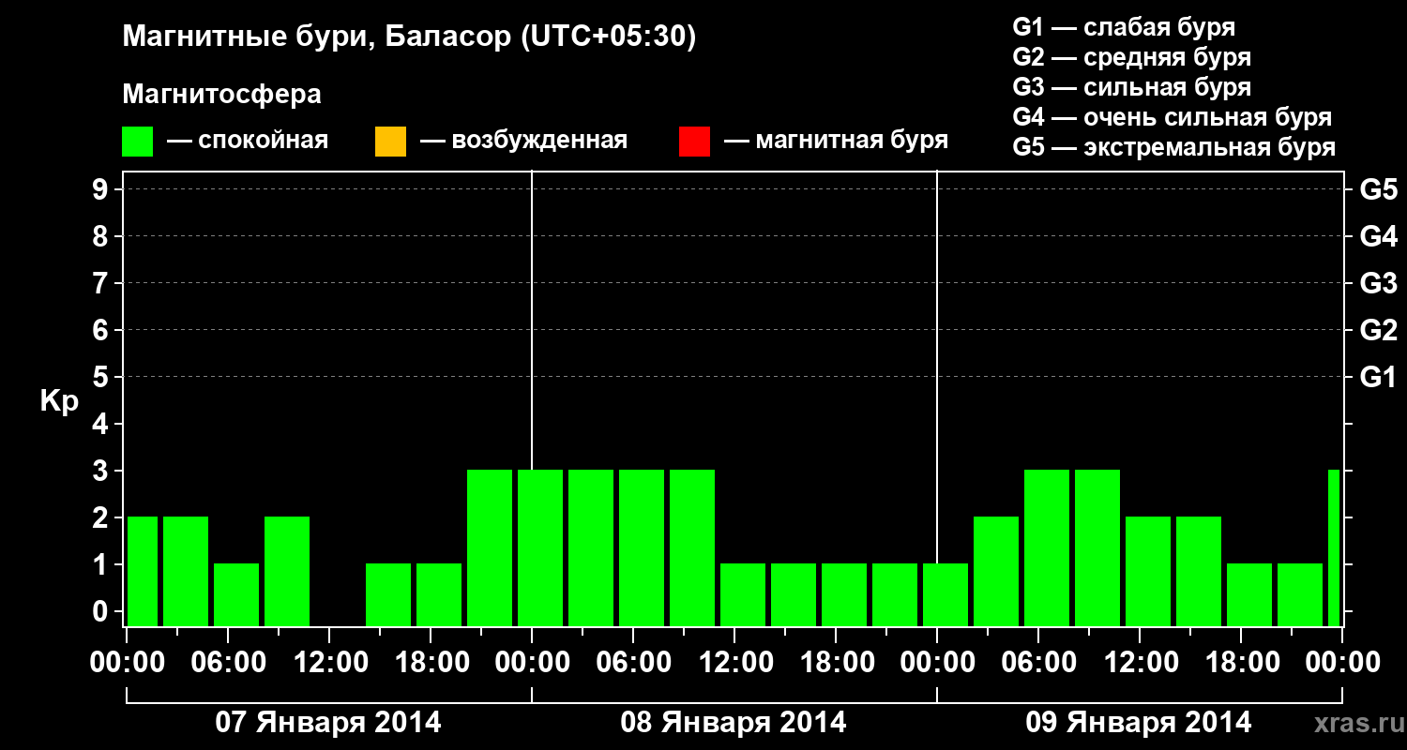Click the Kp 1 bar above 12:00 on 08 Января
Image resolution: width=1407 pixels, height=750 pixels.
pos(743,594)
